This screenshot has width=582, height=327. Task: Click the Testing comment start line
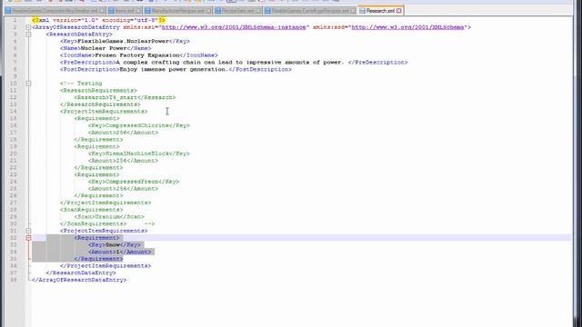(x=81, y=84)
